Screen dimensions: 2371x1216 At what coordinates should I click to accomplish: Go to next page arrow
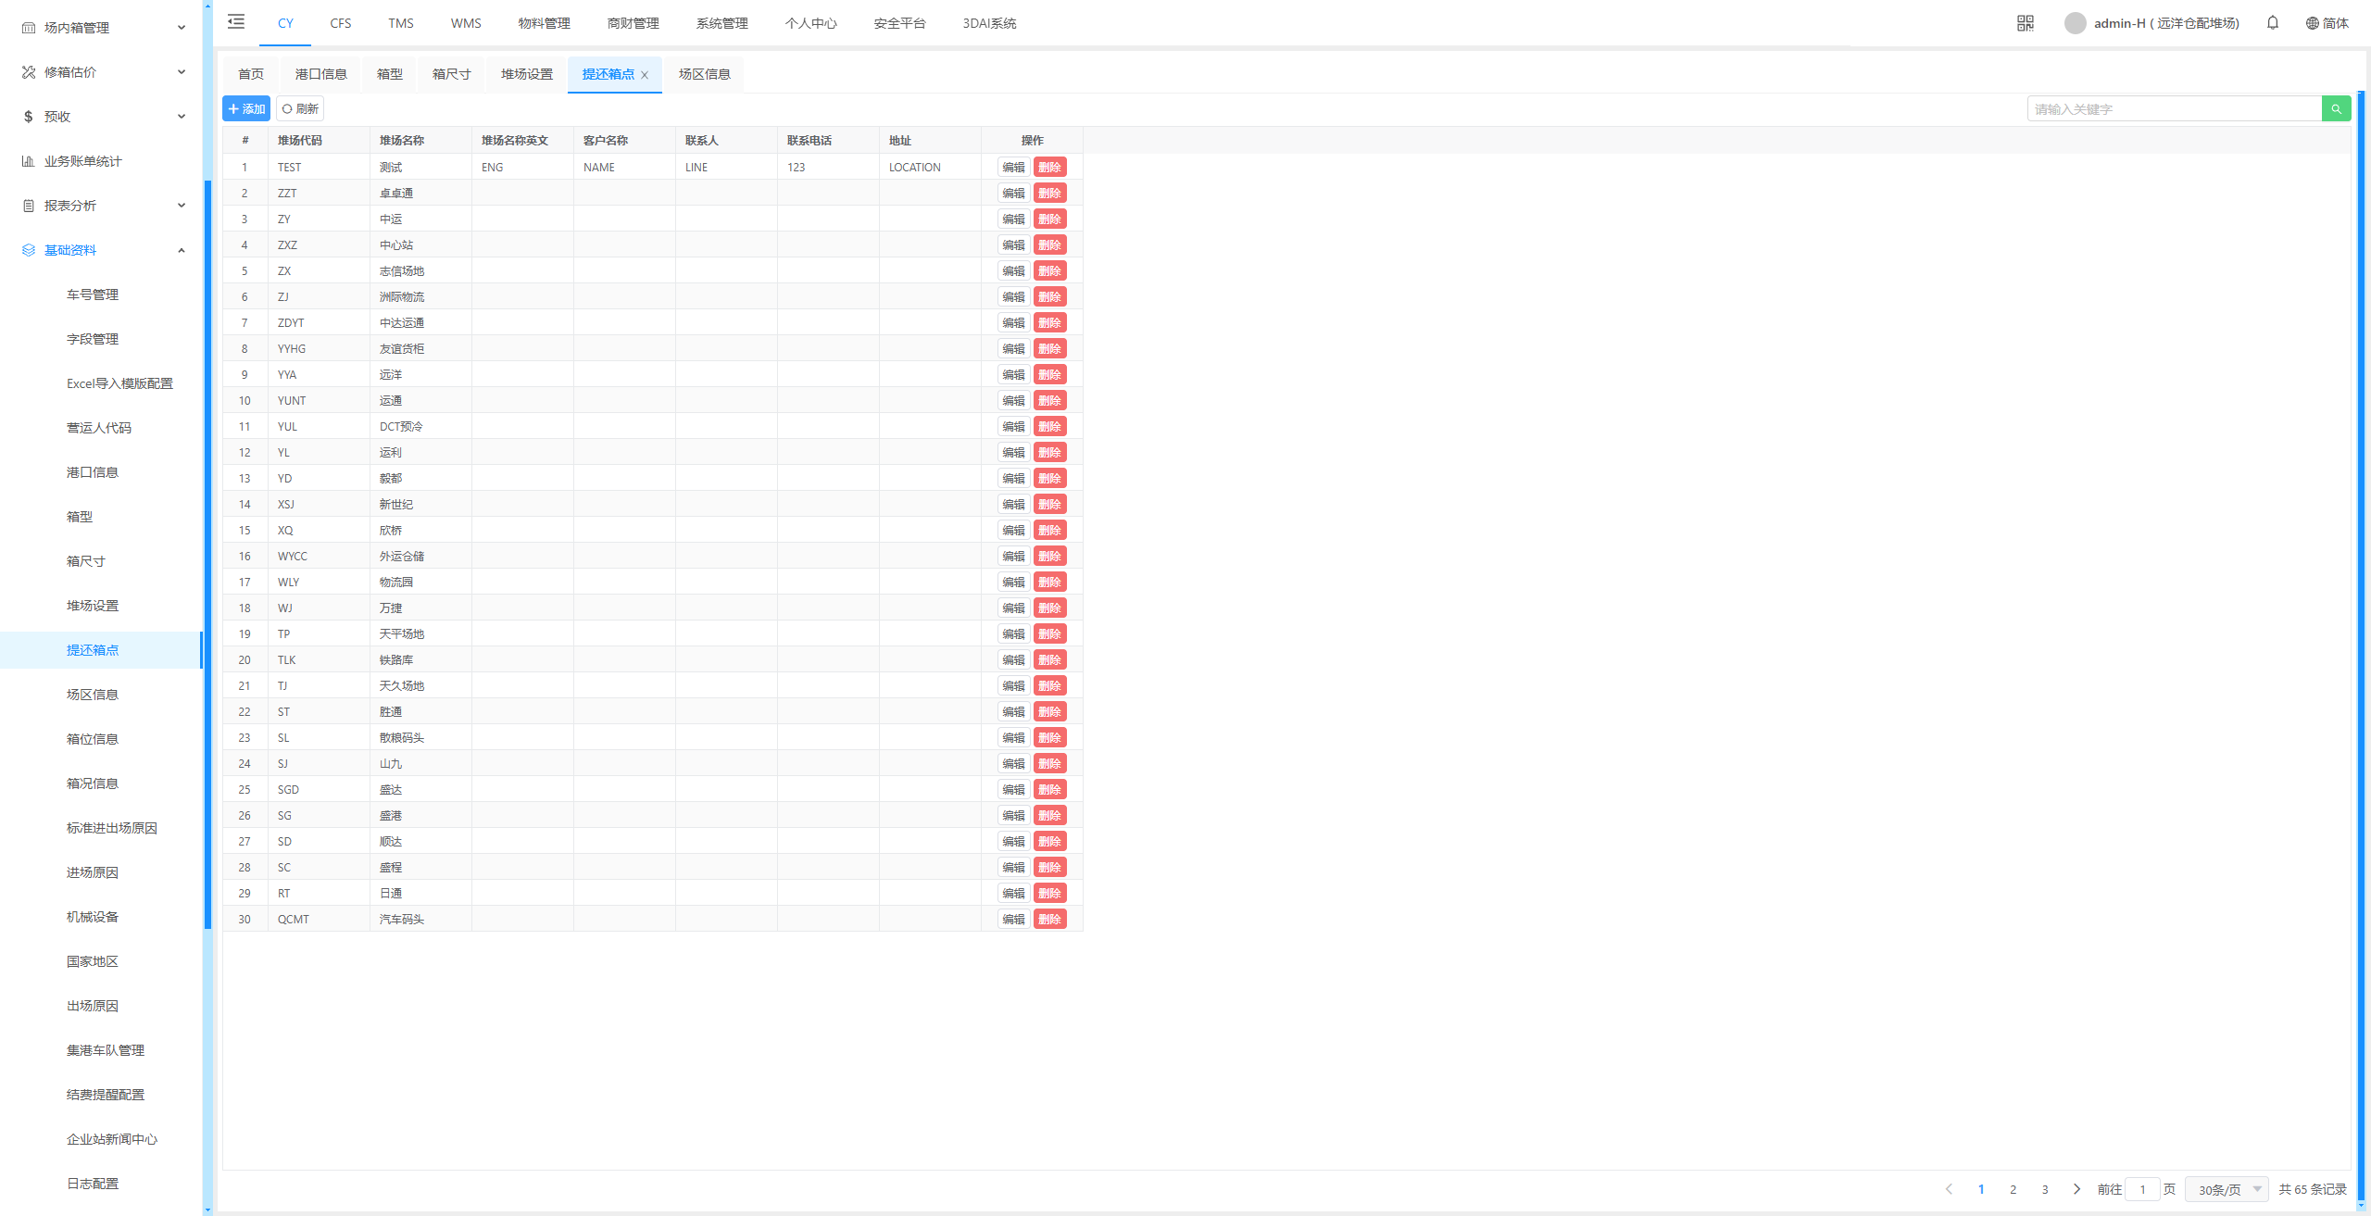(2076, 1189)
